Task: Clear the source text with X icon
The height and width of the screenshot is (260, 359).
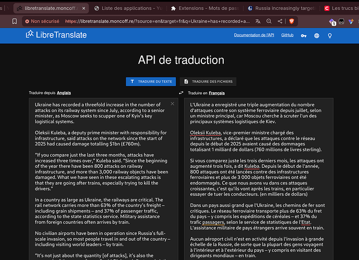Action: (173, 104)
